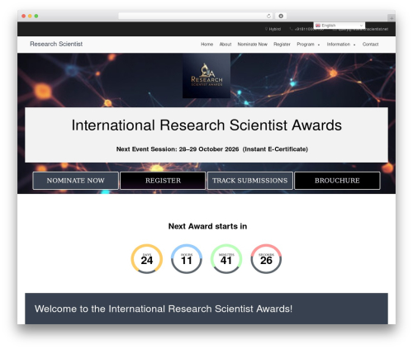
Task: Click the Hybrid text in top bar
Action: (275, 29)
